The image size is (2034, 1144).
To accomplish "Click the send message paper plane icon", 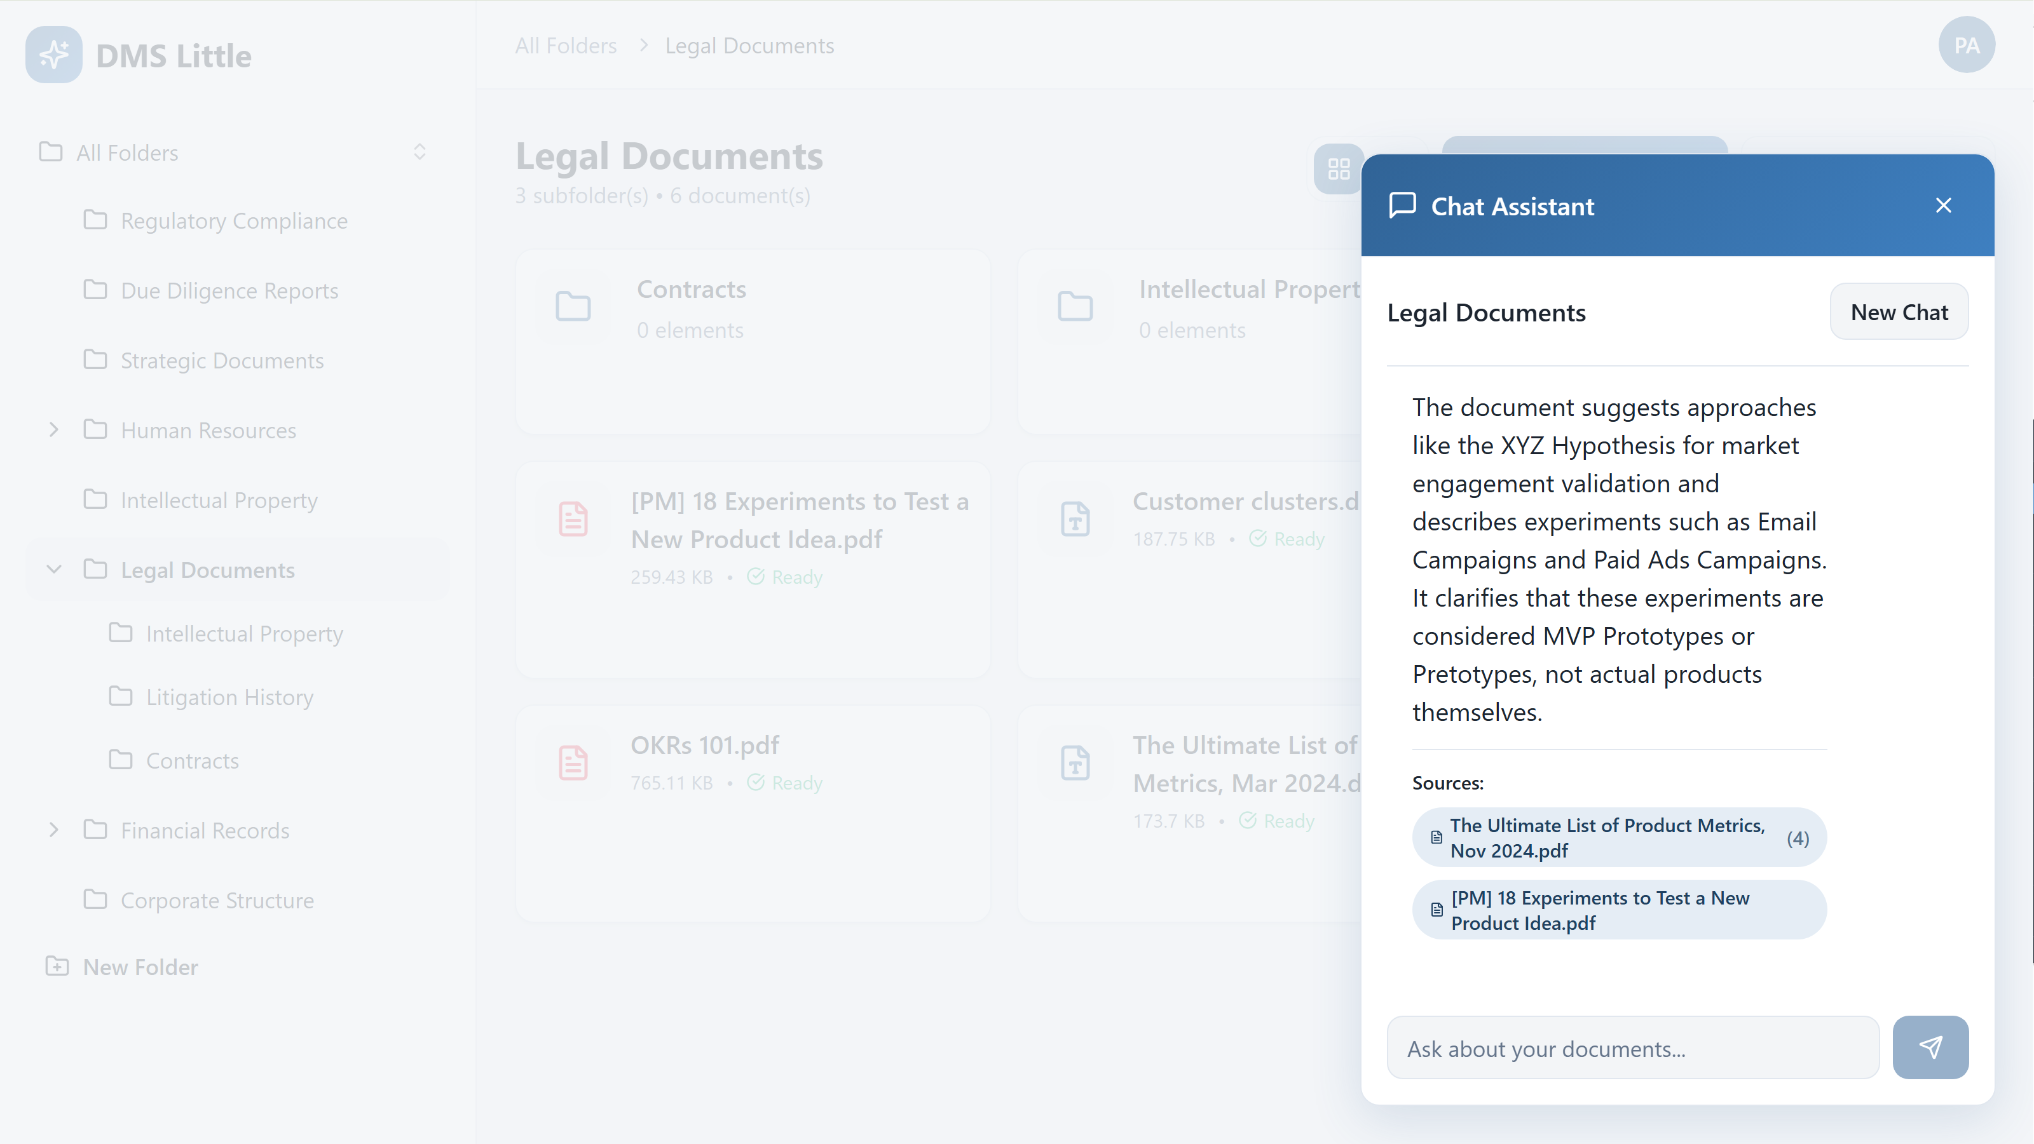I will (1930, 1047).
